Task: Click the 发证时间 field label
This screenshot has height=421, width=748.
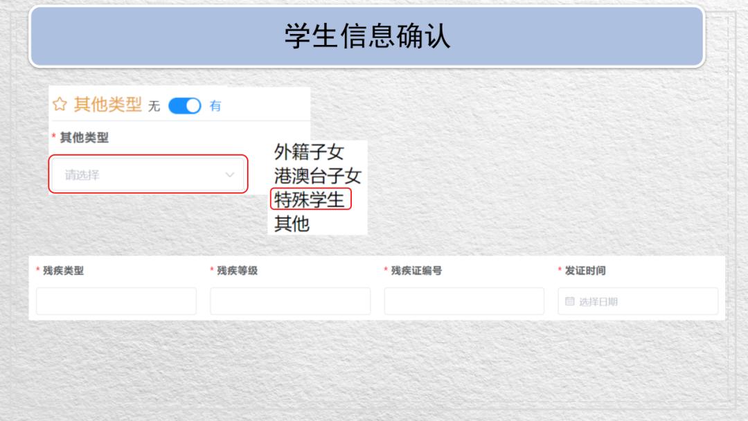Action: (585, 271)
